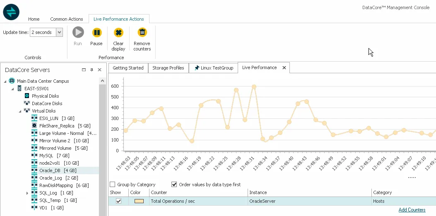
Task: Click the Total Operations / sec cell
Action: 198,201
